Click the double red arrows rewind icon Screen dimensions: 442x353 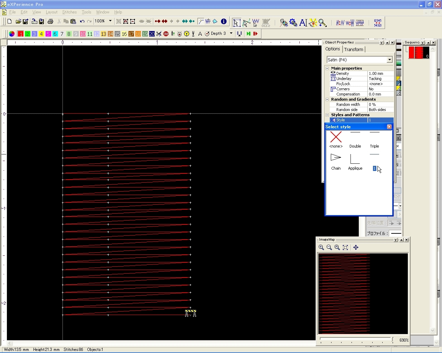click(164, 21)
